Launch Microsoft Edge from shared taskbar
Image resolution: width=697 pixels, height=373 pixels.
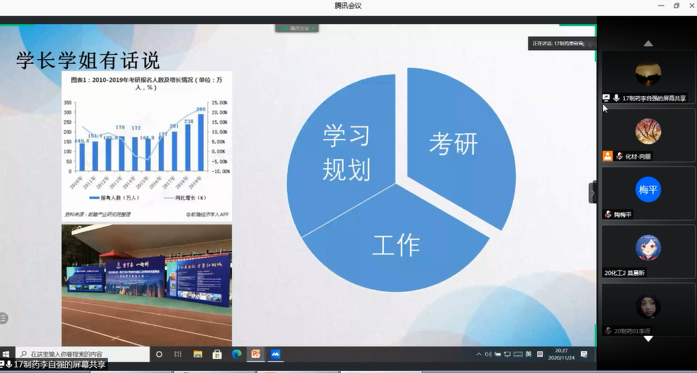(x=237, y=354)
